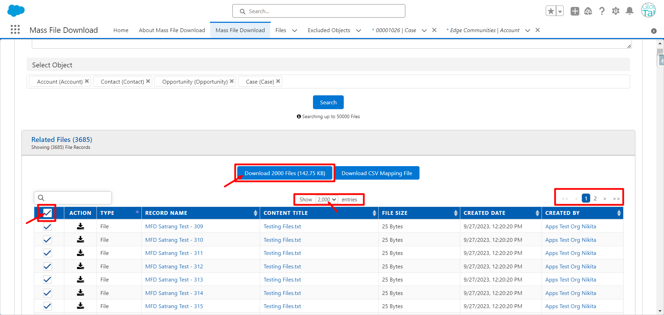Download file MFD Satrang Test - 312
Screen dimensions: 664x315
point(81,266)
